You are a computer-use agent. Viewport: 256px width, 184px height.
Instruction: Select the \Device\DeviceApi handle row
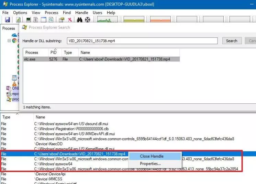128,174
